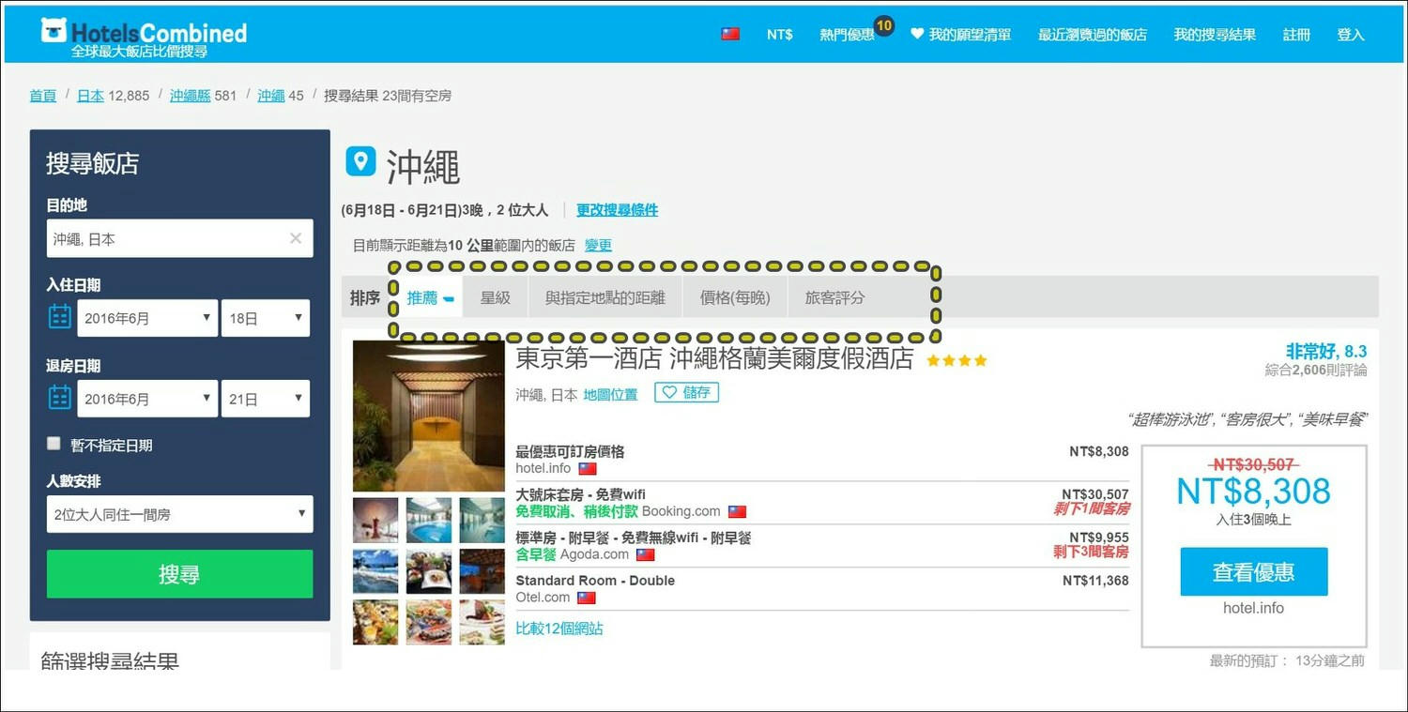
Task: Open the guests dropdown 2位大人同住一間房
Action: [180, 514]
